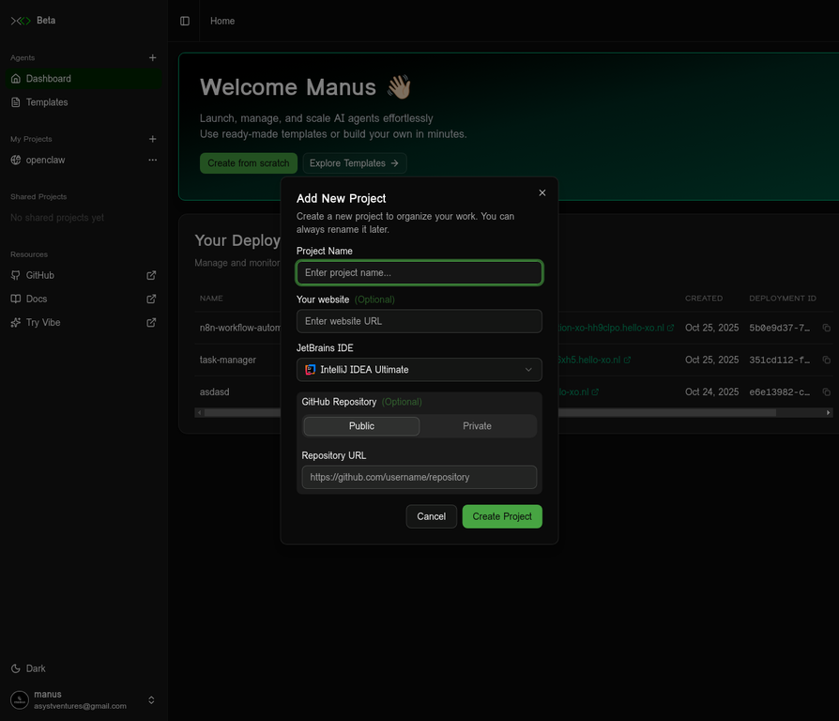Open openclaw project options with ellipsis menu
The width and height of the screenshot is (839, 721).
pyautogui.click(x=152, y=160)
